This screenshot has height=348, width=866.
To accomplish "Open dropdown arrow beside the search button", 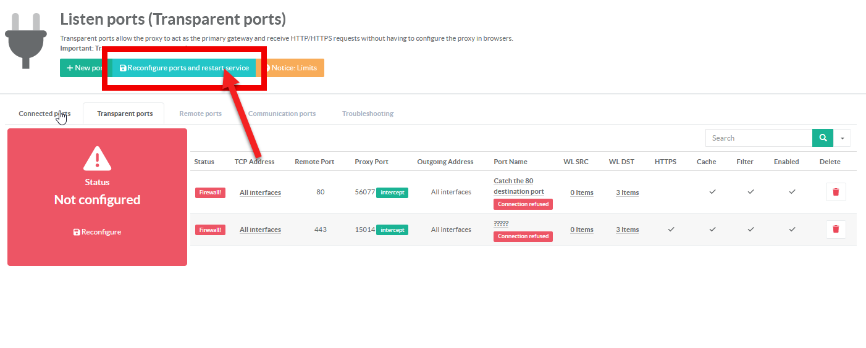I will click(x=842, y=138).
